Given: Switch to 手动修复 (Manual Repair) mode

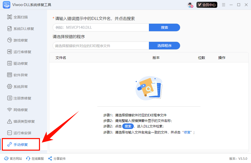Looking at the screenshot, I should 21,144.
